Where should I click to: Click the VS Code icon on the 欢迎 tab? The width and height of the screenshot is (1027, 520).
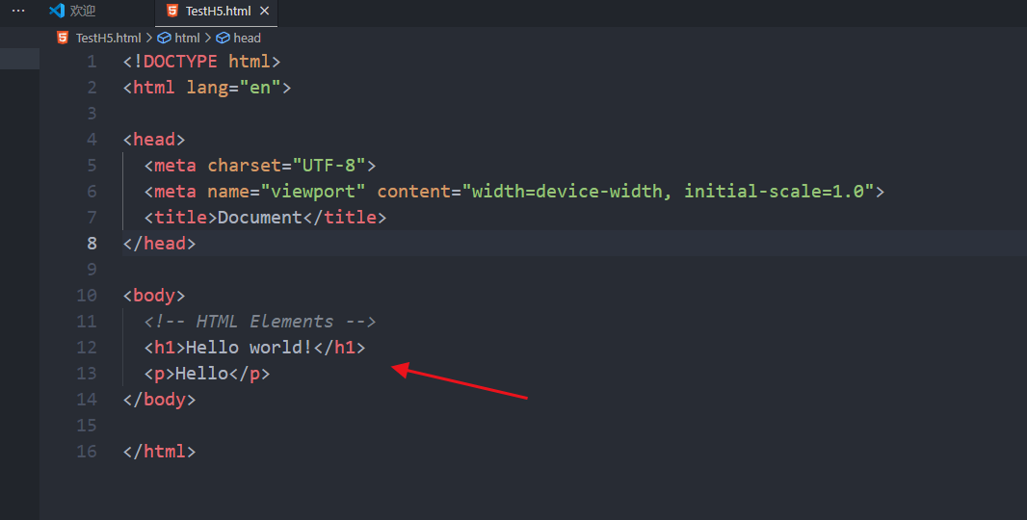point(57,11)
